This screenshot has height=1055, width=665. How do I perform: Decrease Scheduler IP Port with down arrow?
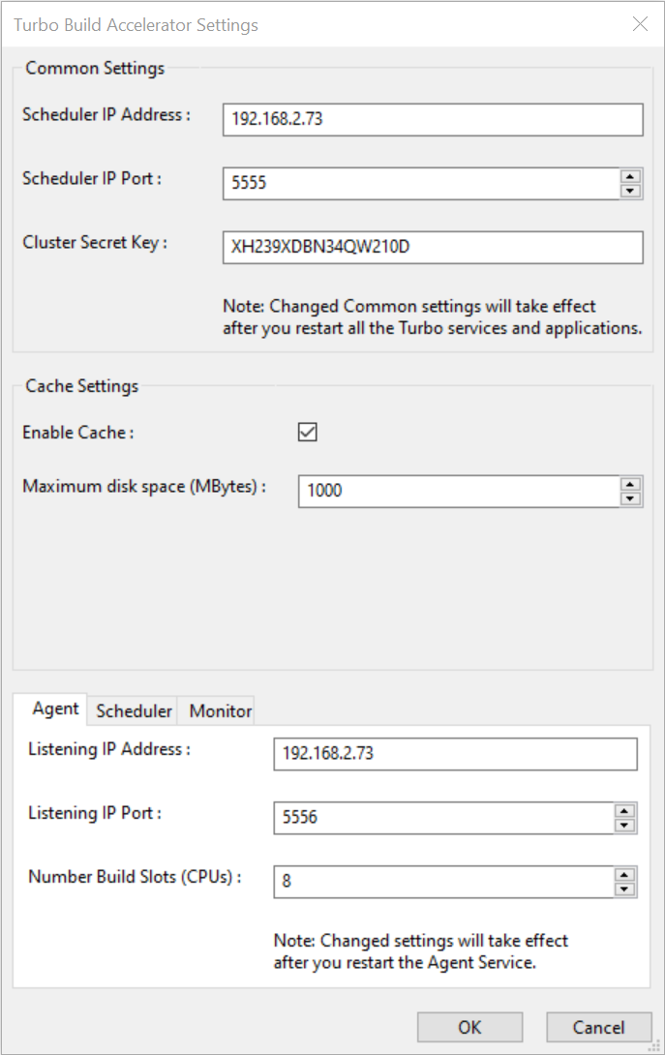(631, 191)
